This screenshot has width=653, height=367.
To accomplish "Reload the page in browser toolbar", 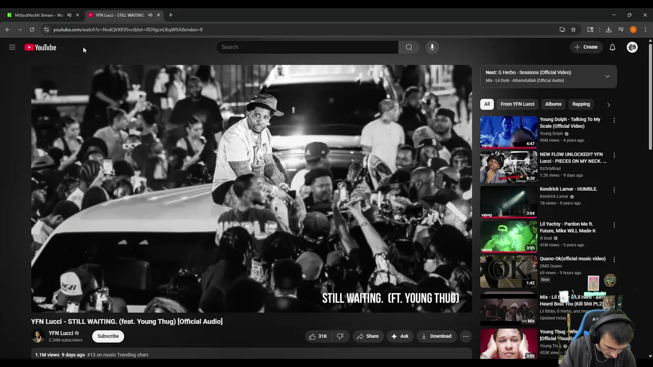I will coord(32,30).
